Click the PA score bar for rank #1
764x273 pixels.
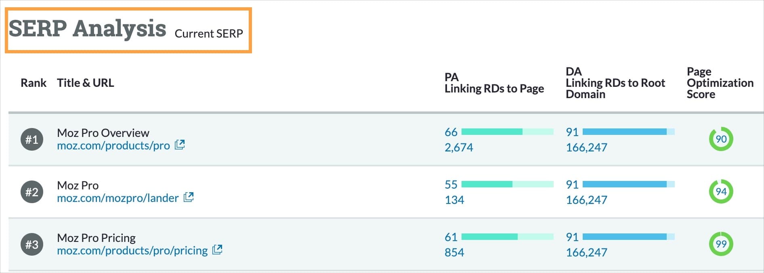pos(507,132)
